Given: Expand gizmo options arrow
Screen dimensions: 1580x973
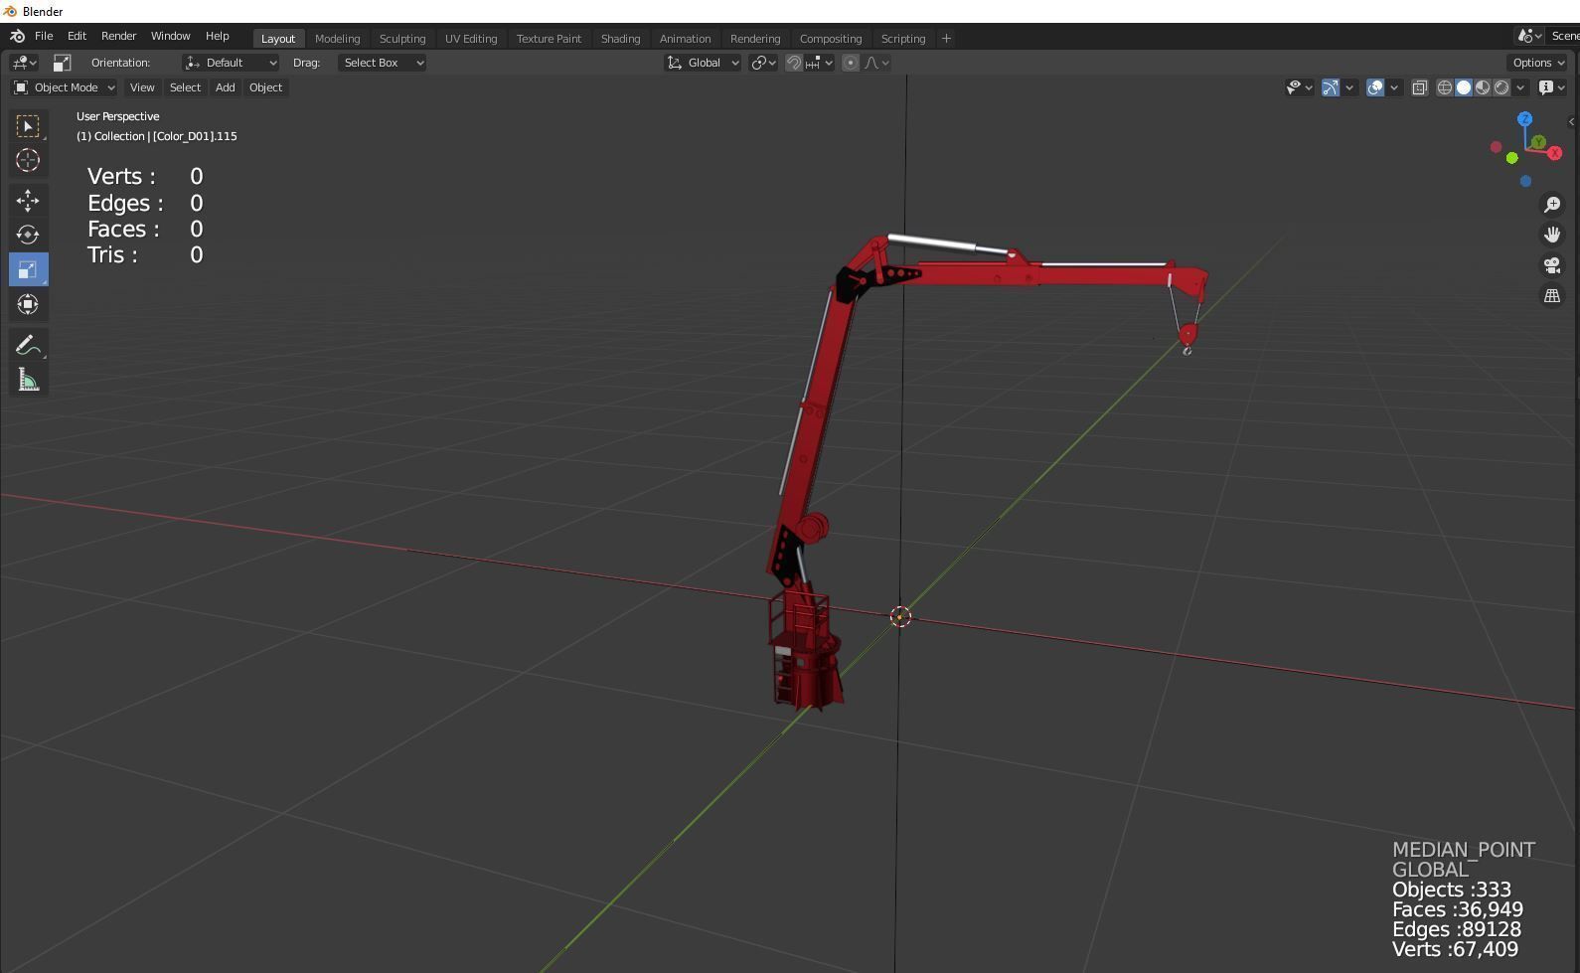Looking at the screenshot, I should pos(1349,87).
